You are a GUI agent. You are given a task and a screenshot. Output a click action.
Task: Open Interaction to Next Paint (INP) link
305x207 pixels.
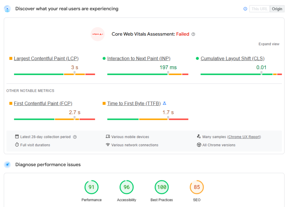[139, 59]
